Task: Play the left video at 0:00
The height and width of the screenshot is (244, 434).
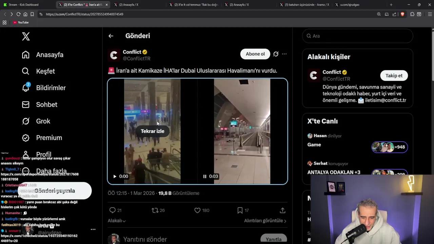Action: [x=115, y=176]
